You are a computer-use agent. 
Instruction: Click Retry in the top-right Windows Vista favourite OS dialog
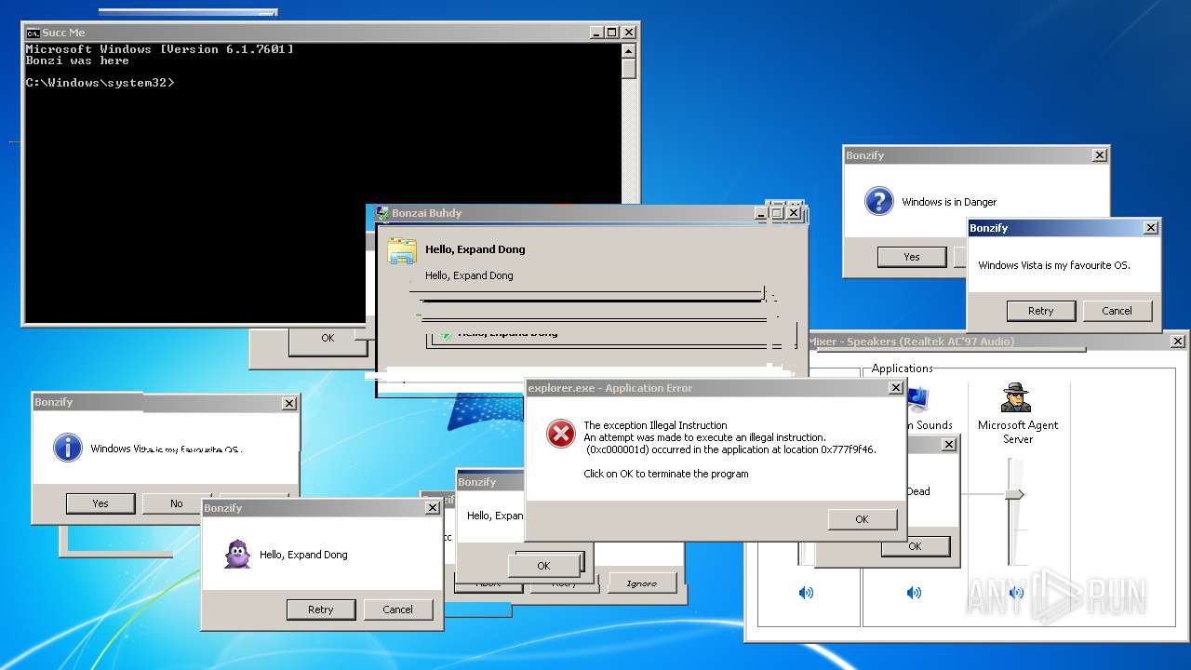[x=1041, y=311]
